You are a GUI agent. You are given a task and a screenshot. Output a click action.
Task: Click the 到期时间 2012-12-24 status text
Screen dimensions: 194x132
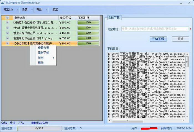[x=176, y=128]
